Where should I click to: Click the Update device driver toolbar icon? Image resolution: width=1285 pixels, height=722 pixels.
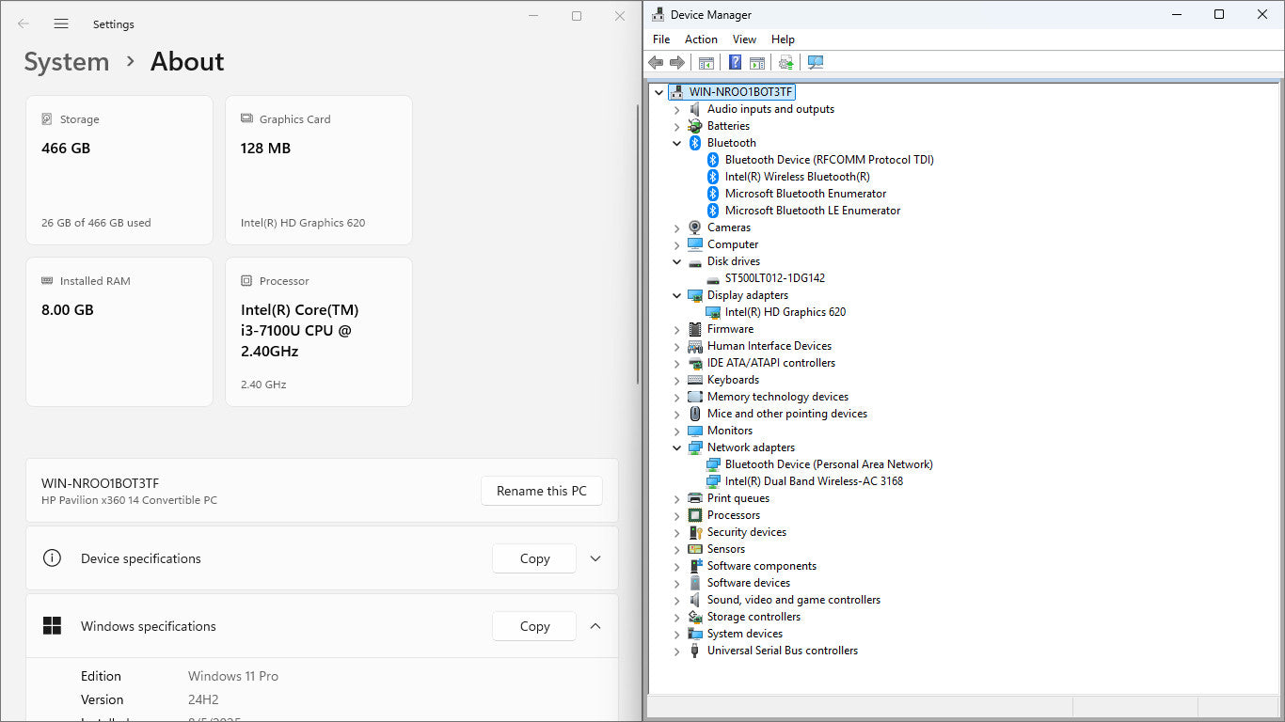pyautogui.click(x=785, y=62)
